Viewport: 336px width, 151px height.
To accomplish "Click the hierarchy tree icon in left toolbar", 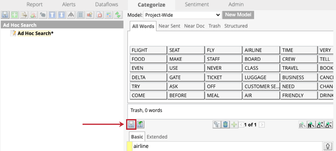I will (71, 15).
